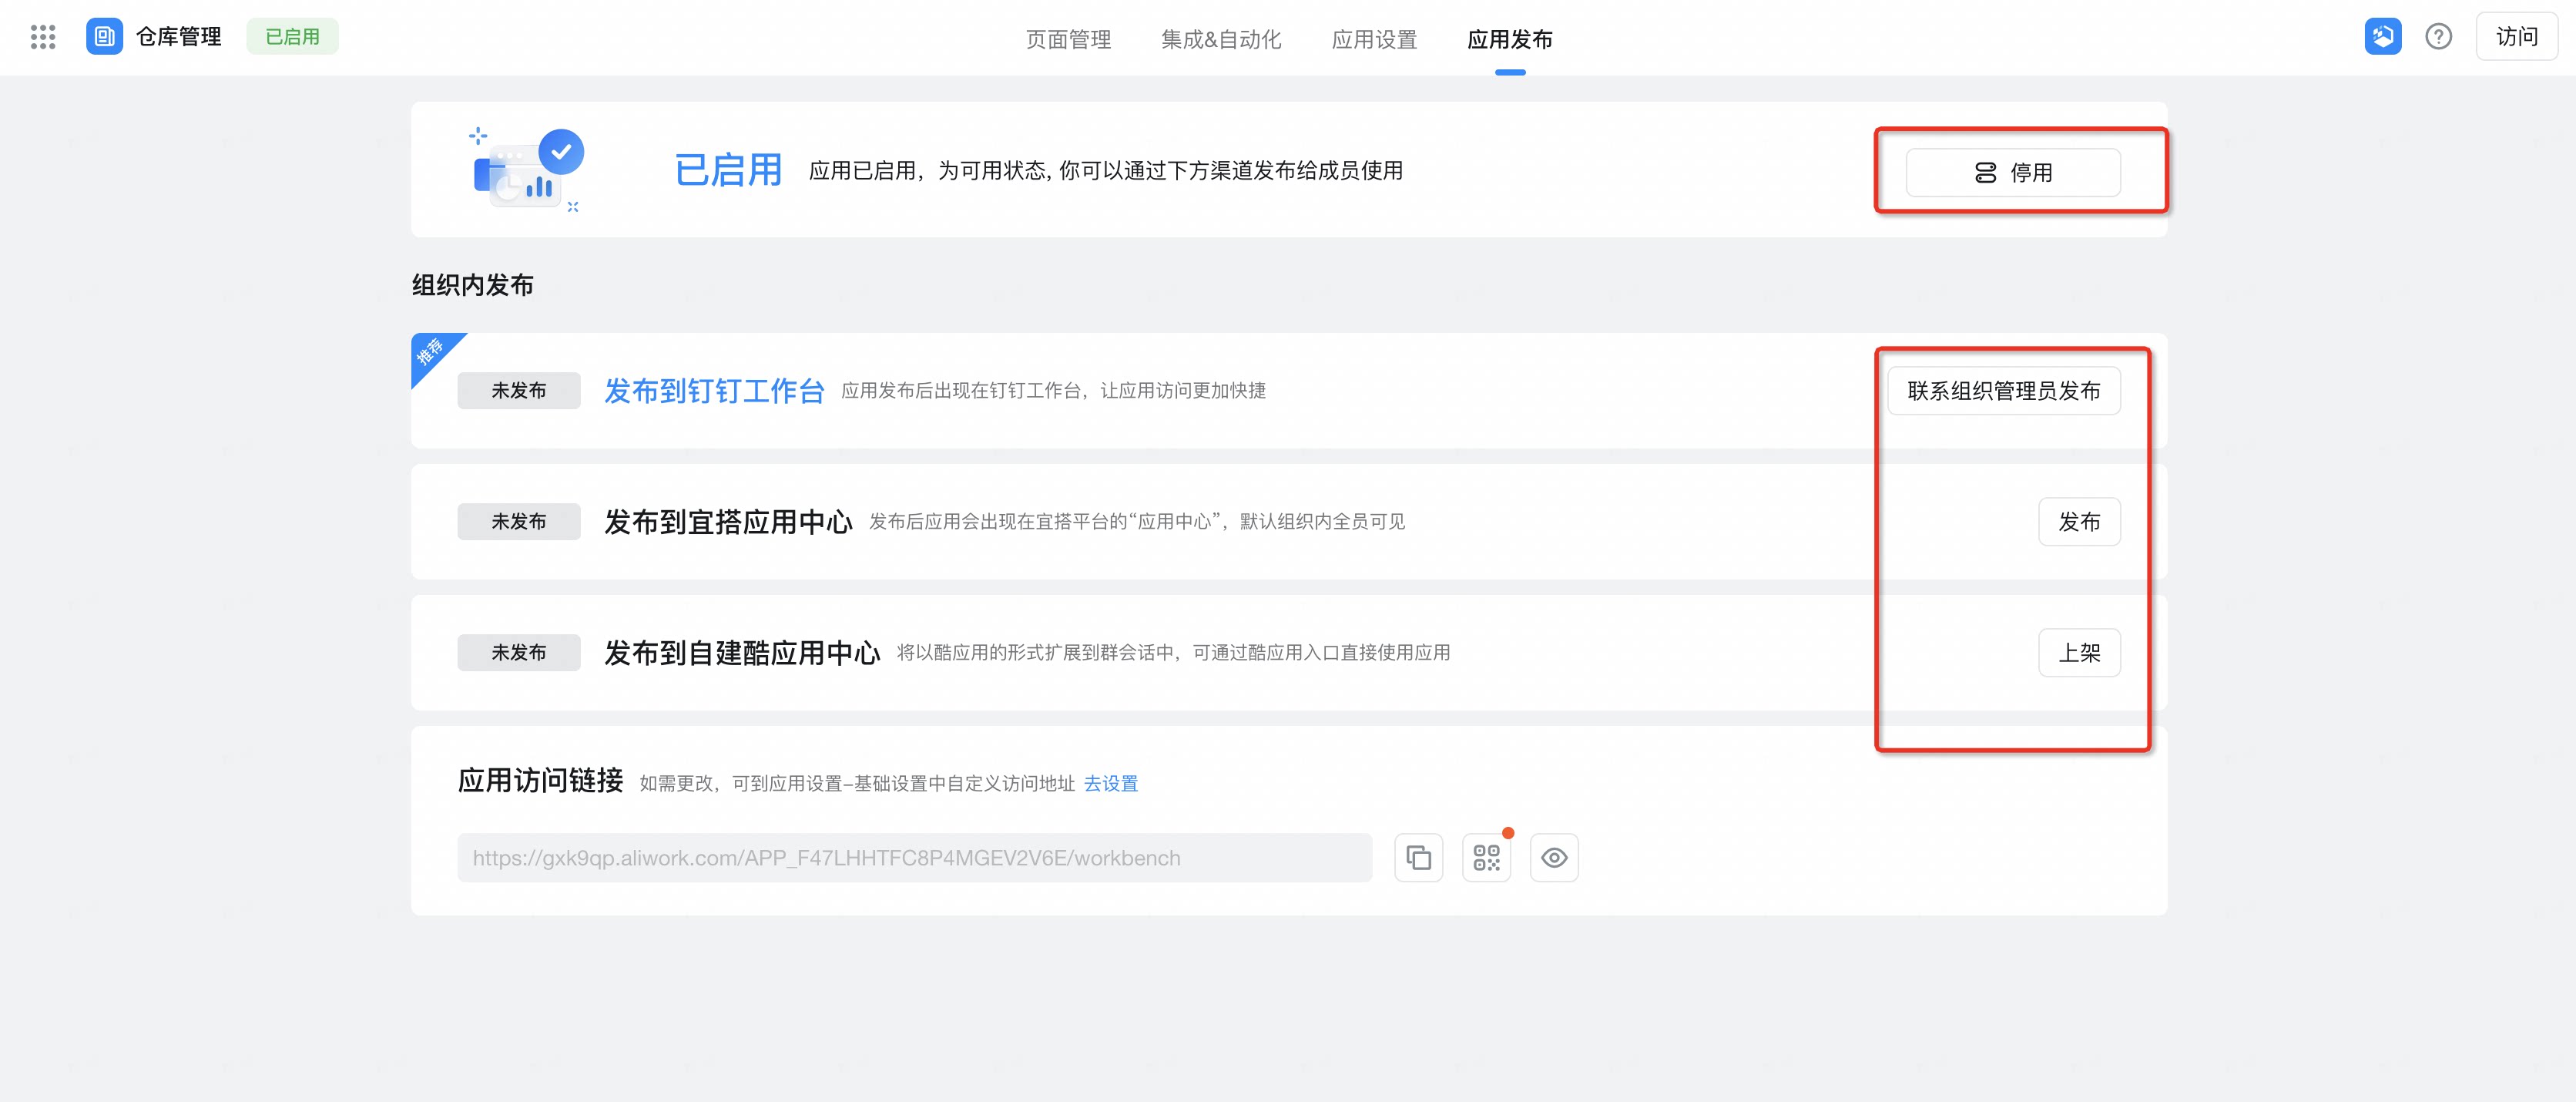The height and width of the screenshot is (1102, 2576).
Task: Switch to 集成&自动化 tab
Action: [1221, 39]
